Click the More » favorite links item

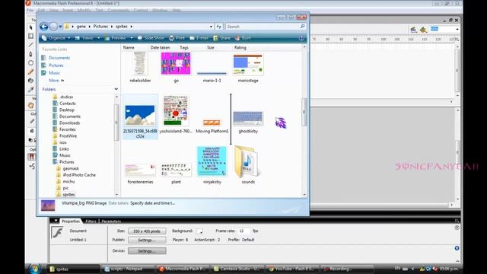[x=56, y=80]
